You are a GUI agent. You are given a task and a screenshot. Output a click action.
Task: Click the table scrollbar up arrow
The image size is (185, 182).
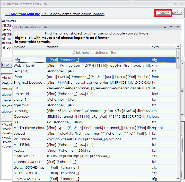coord(178,46)
